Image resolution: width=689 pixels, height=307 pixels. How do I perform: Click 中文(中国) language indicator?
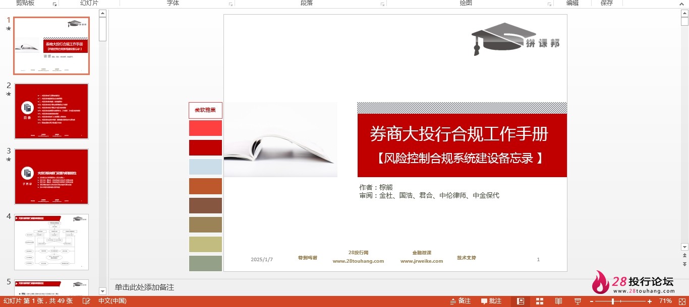tap(112, 301)
